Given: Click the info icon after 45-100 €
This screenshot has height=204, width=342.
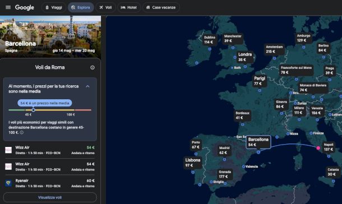Looking at the screenshot, I should (x=22, y=132).
